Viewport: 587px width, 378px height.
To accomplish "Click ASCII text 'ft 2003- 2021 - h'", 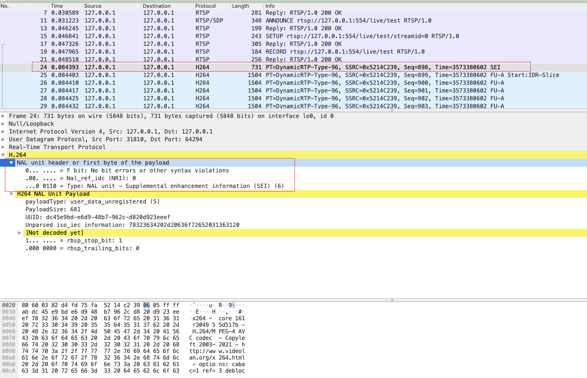I will click(217, 344).
